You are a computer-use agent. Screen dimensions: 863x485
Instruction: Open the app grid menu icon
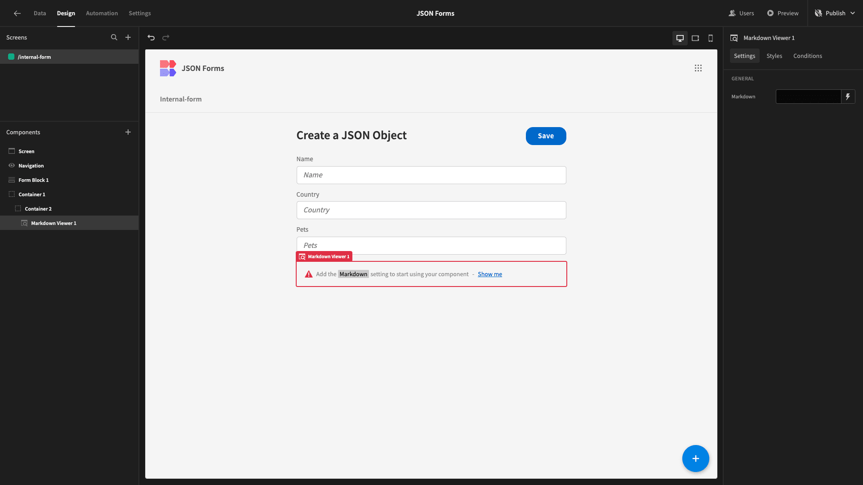coord(698,68)
